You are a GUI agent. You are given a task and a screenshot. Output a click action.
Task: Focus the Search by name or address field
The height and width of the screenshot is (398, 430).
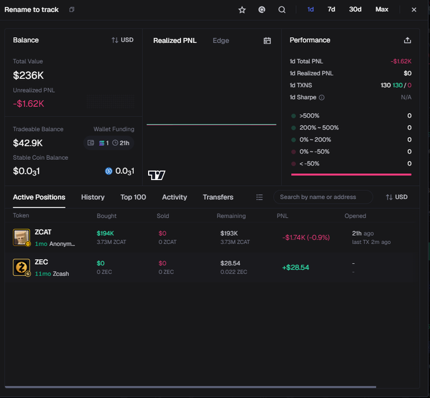323,197
